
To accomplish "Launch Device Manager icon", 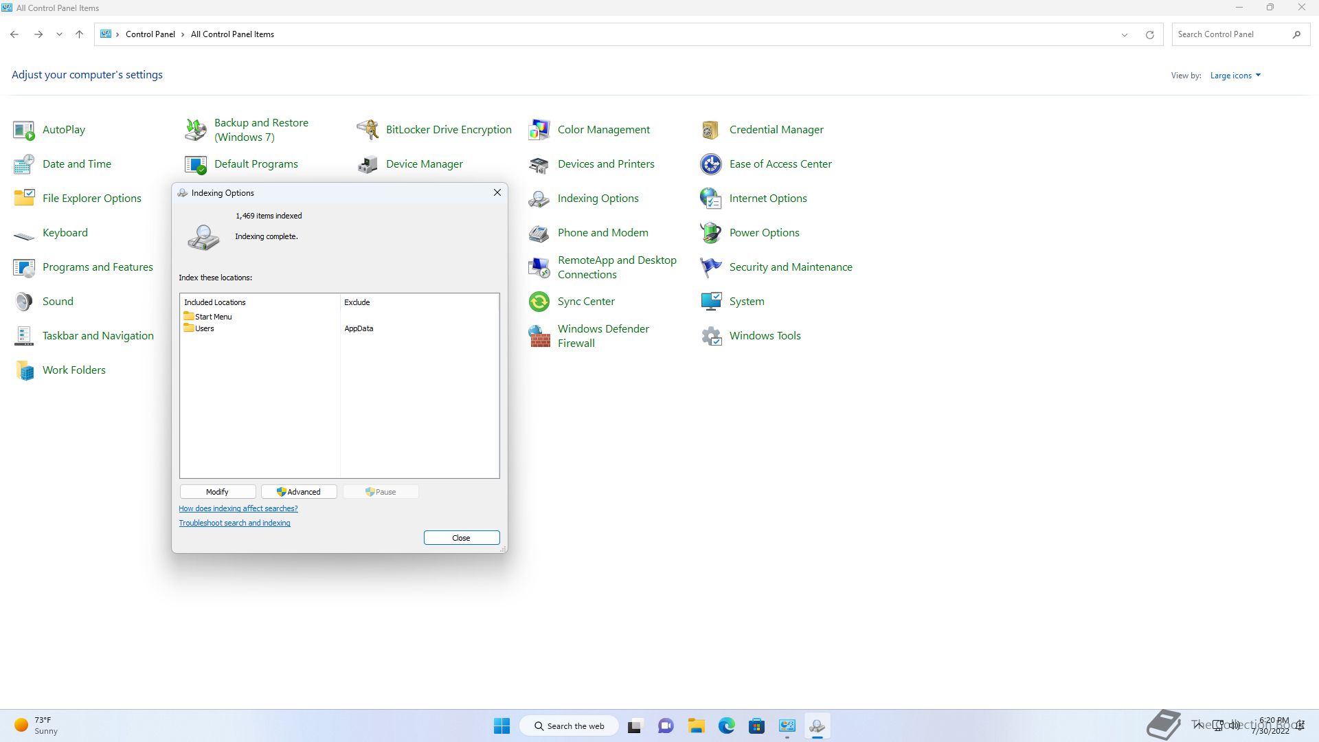I will [368, 164].
